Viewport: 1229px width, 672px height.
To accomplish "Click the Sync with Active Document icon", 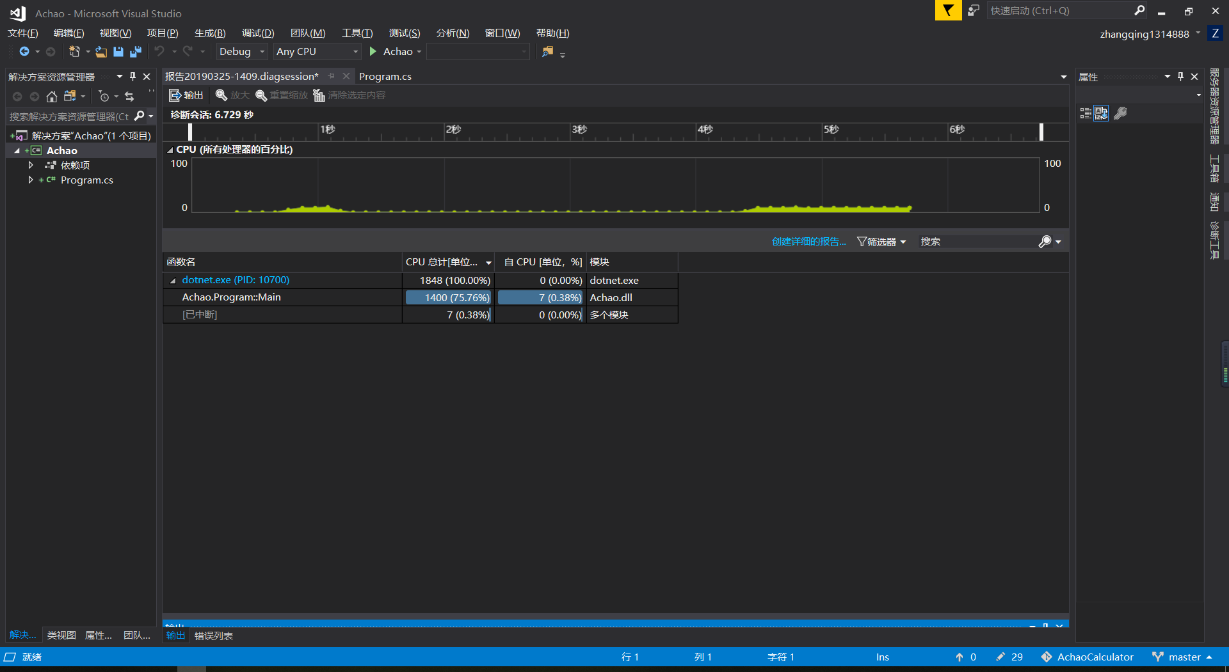I will pyautogui.click(x=129, y=96).
